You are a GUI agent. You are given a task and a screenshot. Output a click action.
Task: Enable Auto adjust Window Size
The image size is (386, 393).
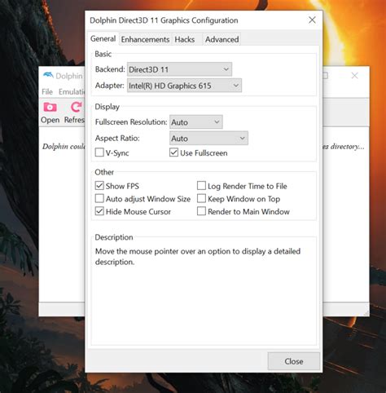coord(99,199)
